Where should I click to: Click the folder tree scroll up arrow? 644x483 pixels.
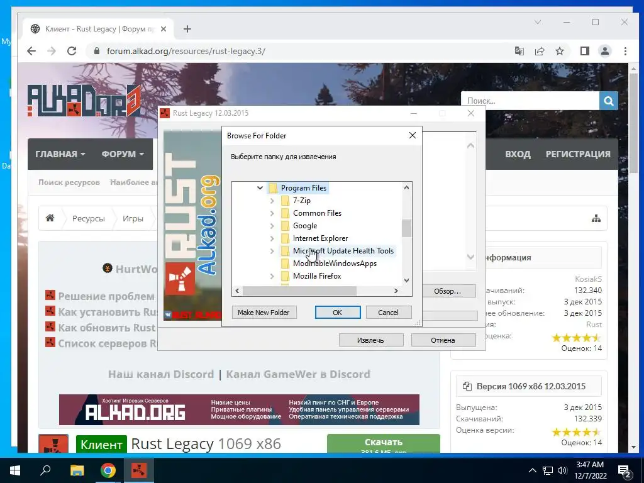tap(407, 187)
